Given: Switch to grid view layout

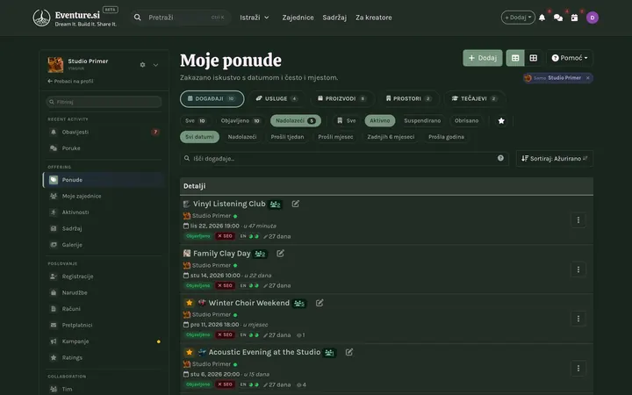Looking at the screenshot, I should (534, 58).
